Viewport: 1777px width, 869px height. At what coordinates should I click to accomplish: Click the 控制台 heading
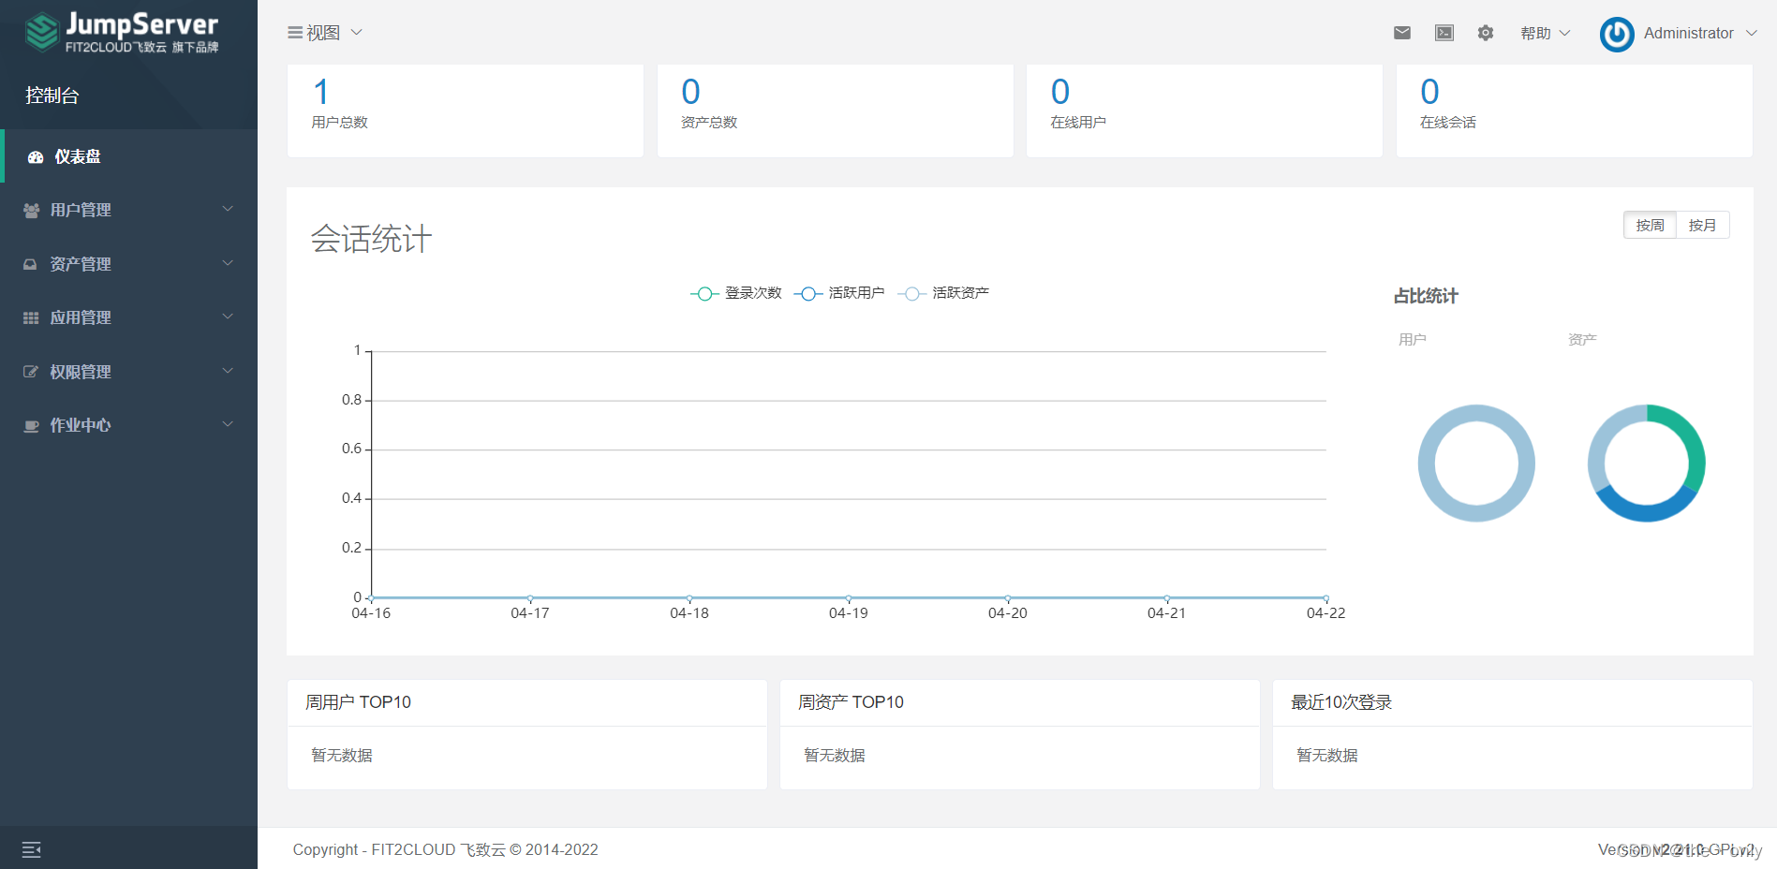point(52,96)
